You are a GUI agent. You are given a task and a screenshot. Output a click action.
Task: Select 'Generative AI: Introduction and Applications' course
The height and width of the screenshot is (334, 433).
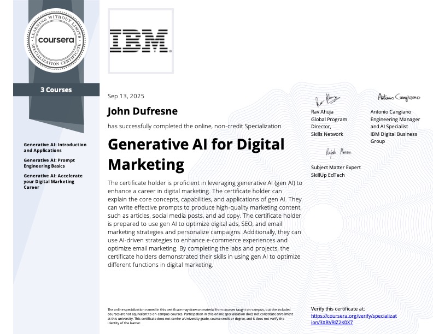coord(55,147)
